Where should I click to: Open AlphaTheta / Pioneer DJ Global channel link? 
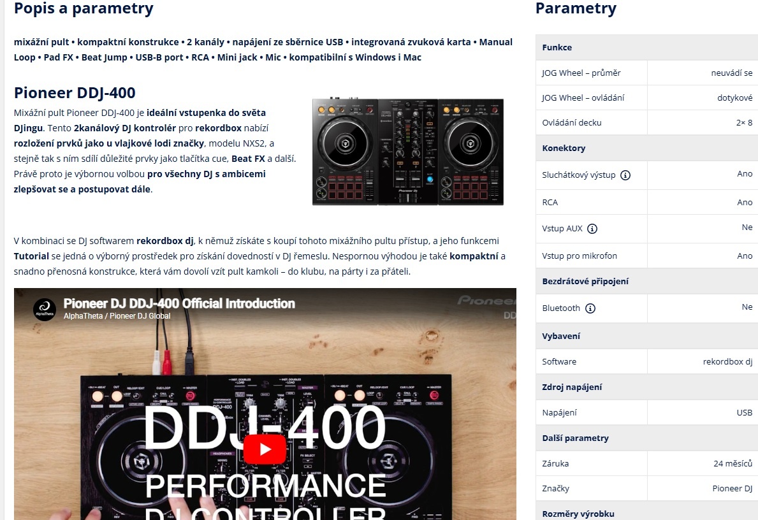[x=117, y=316]
